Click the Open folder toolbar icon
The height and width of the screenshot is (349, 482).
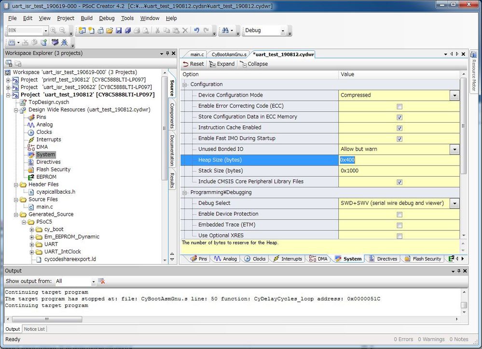click(x=110, y=30)
